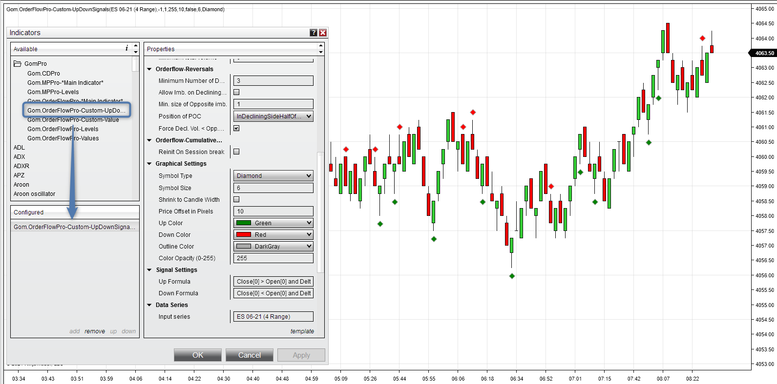Collapse the Orderflow-Cumulative section
777x384 pixels.
(x=149, y=140)
